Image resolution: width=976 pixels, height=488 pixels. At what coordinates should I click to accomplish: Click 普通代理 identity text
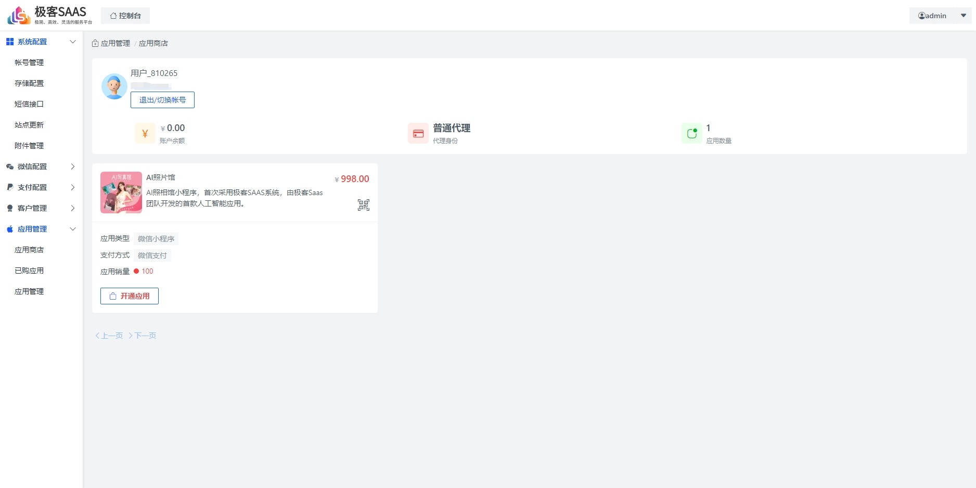452,128
